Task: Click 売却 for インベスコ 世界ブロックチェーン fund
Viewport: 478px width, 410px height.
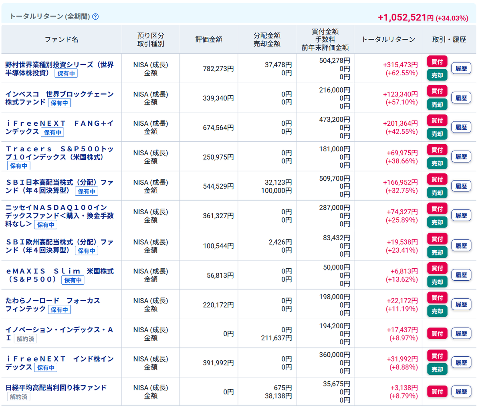Action: (437, 105)
